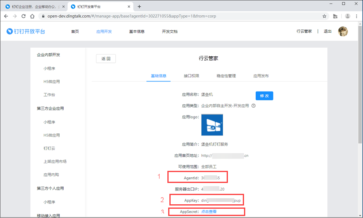Image resolution: width=363 pixels, height=218 pixels.
Task: Open H5微应用 under 企业内部开发
Action: click(x=52, y=82)
